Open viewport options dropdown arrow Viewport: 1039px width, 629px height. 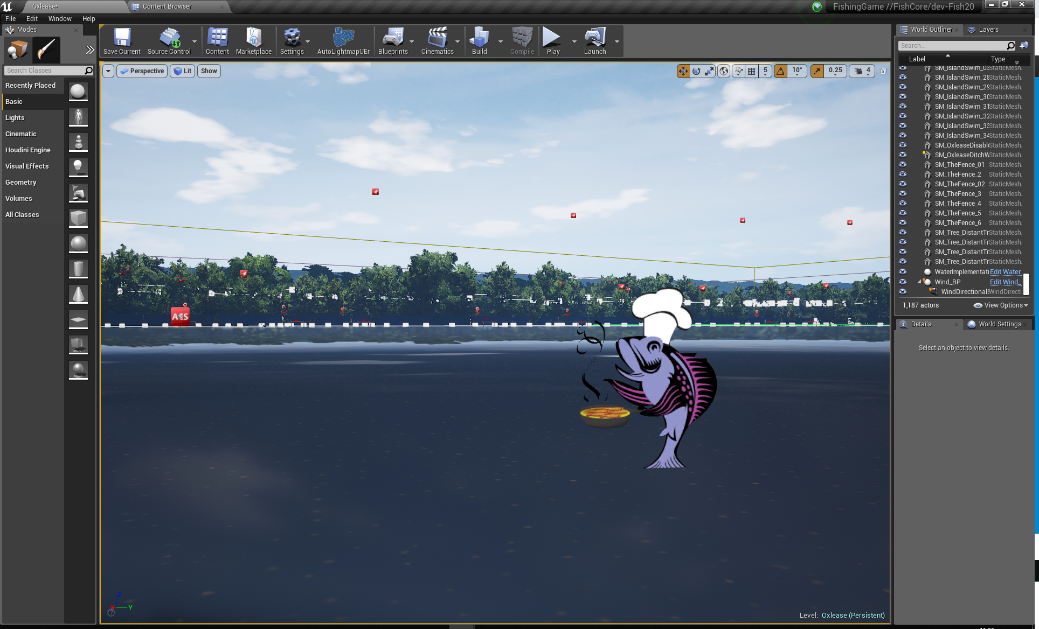pyautogui.click(x=108, y=71)
